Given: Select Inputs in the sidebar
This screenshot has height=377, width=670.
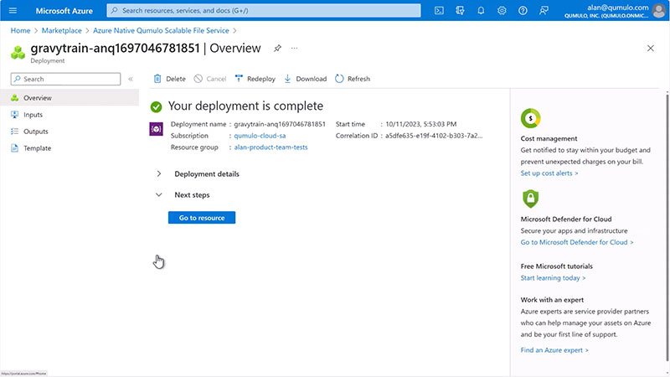Looking at the screenshot, I should [x=33, y=115].
